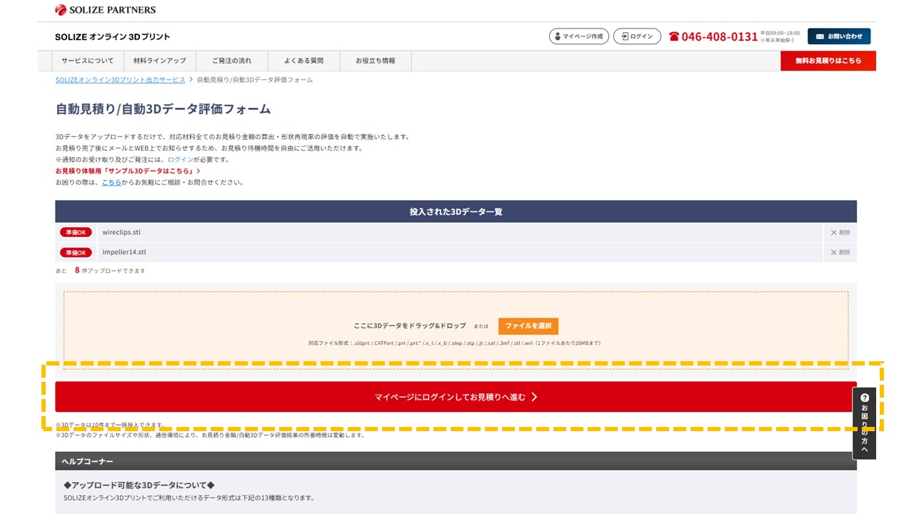Open the お問い合わせ contact button
The height and width of the screenshot is (514, 914).
(x=839, y=36)
